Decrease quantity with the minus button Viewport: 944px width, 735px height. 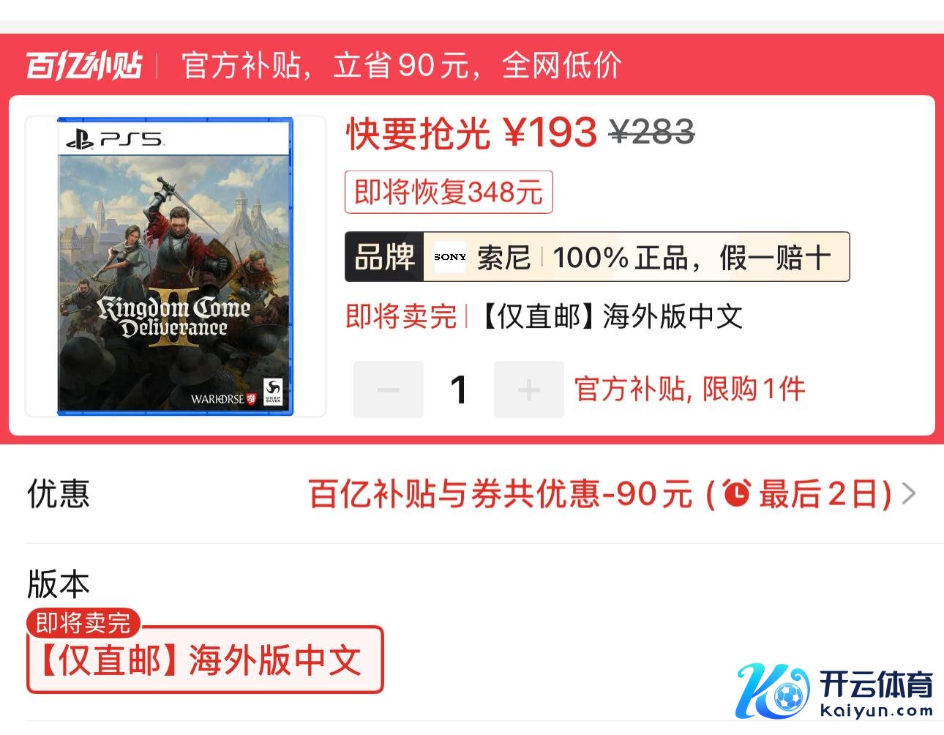(x=389, y=389)
